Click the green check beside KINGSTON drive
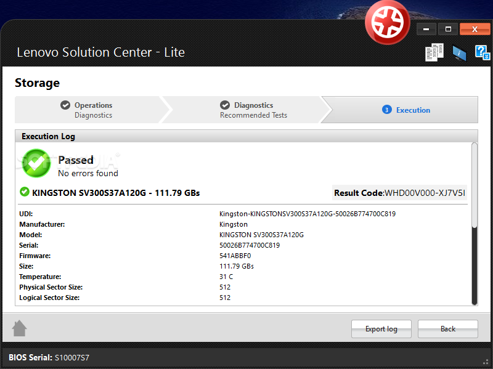Image resolution: width=493 pixels, height=369 pixels. tap(25, 192)
